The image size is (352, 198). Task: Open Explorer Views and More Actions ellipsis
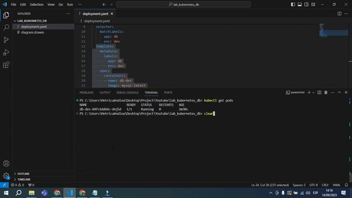click(68, 14)
